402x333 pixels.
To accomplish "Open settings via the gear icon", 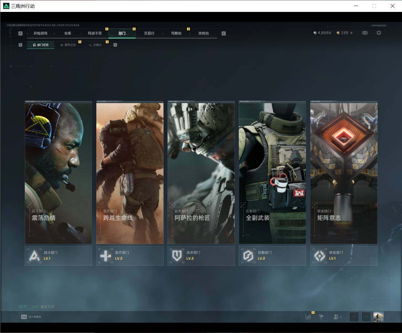I will (x=379, y=33).
